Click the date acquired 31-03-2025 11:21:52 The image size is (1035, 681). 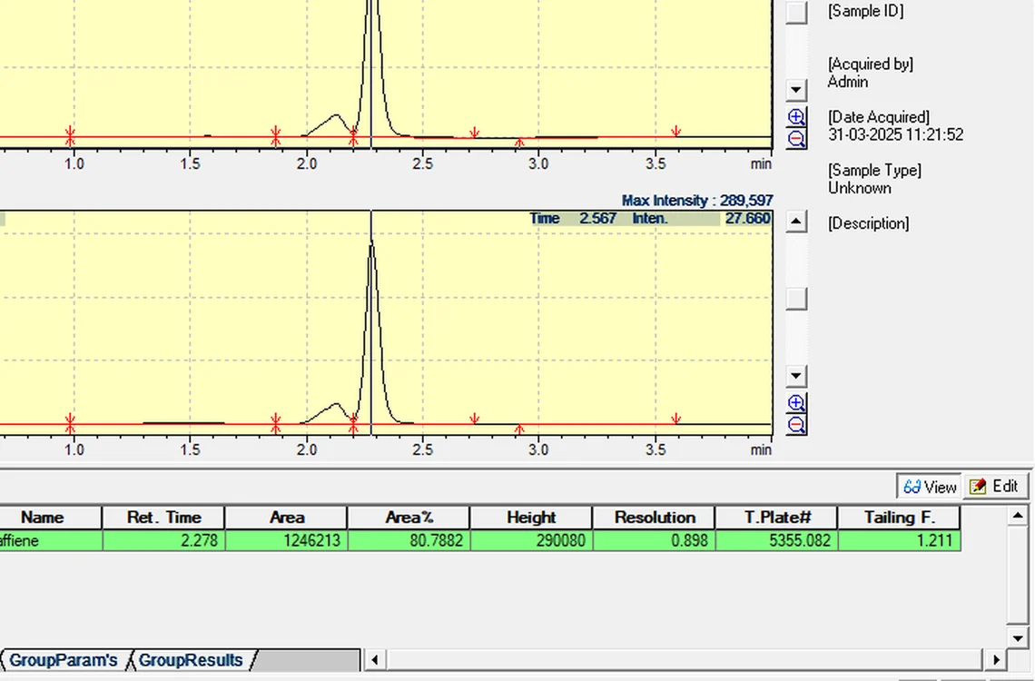click(895, 134)
